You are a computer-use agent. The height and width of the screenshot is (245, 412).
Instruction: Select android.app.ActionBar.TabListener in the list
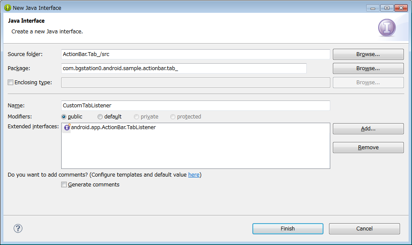pos(113,127)
